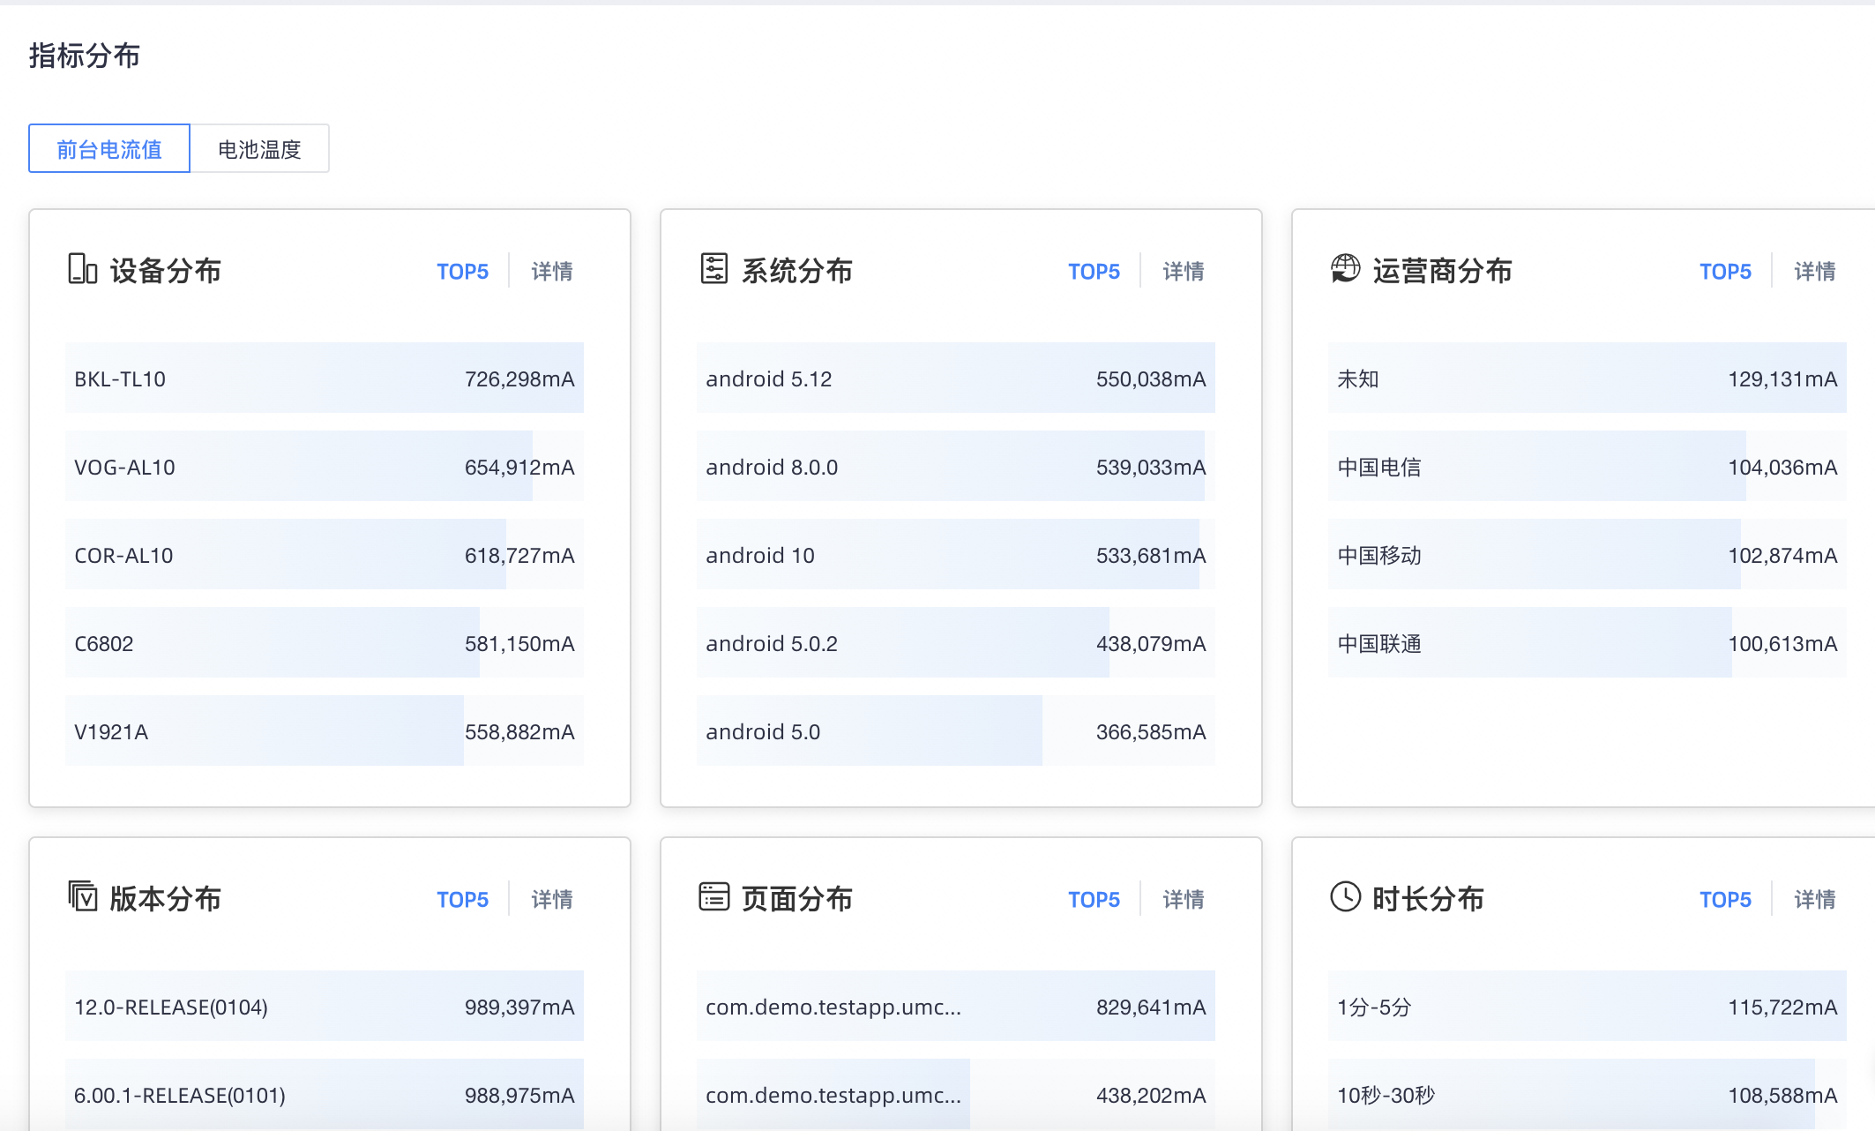Open 详情 in 页面分布 card
This screenshot has width=1875, height=1131.
(1184, 899)
